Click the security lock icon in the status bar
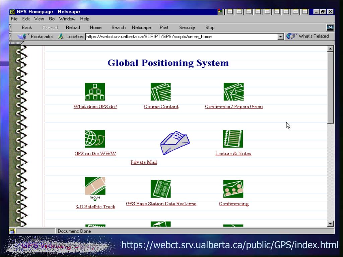The image size is (343, 257). pos(12,231)
